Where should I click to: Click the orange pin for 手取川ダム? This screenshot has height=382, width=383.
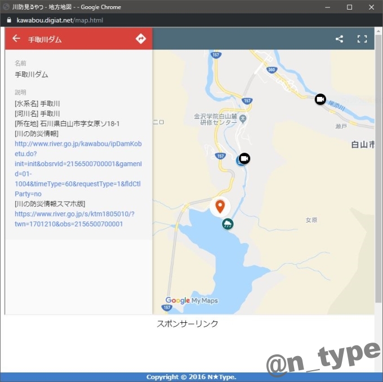(x=220, y=206)
